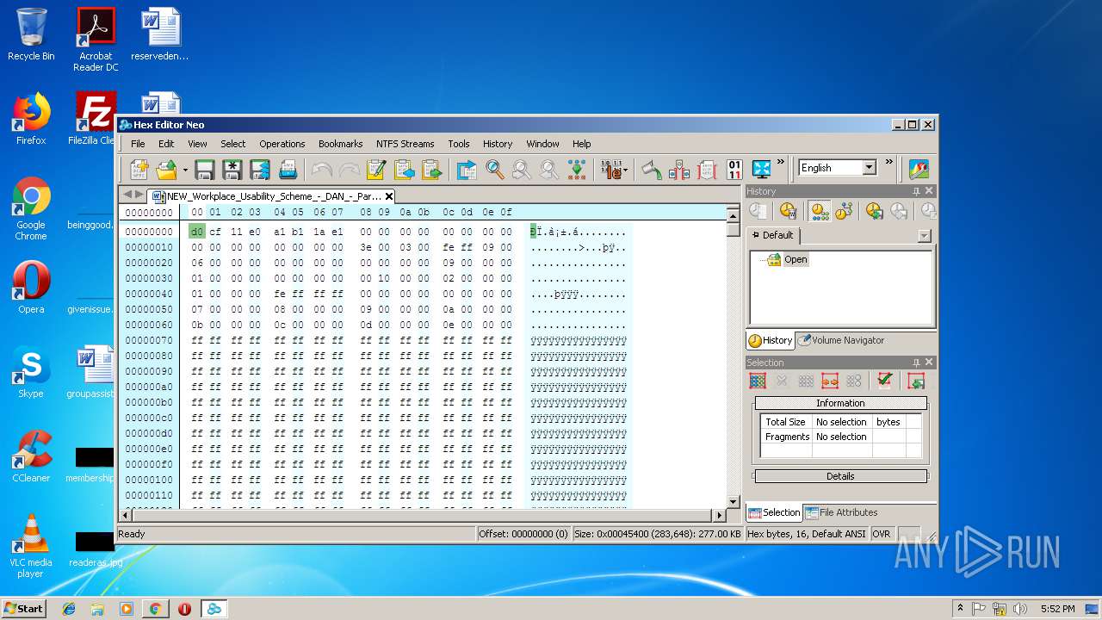Screen dimensions: 1102x620
Task: Open the Windows Start menu
Action: click(24, 608)
